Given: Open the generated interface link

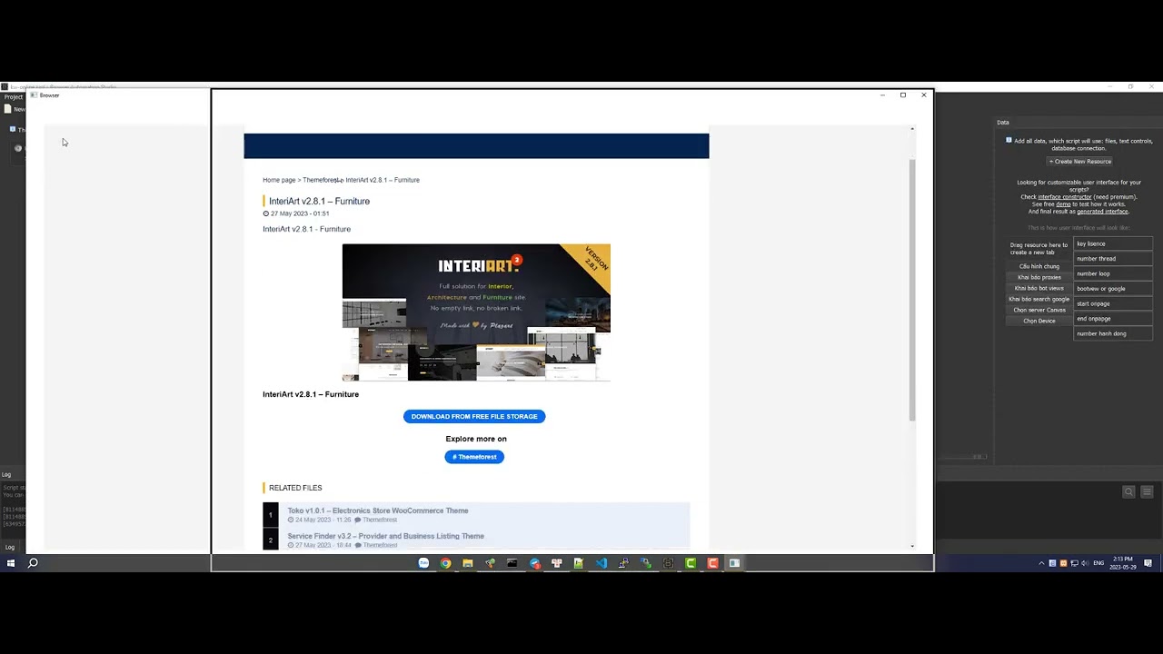Looking at the screenshot, I should pyautogui.click(x=1102, y=212).
